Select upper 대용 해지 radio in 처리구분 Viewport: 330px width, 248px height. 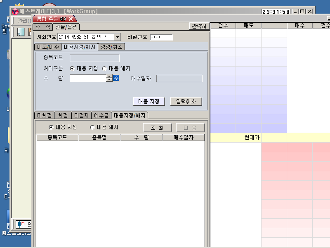(x=104, y=69)
